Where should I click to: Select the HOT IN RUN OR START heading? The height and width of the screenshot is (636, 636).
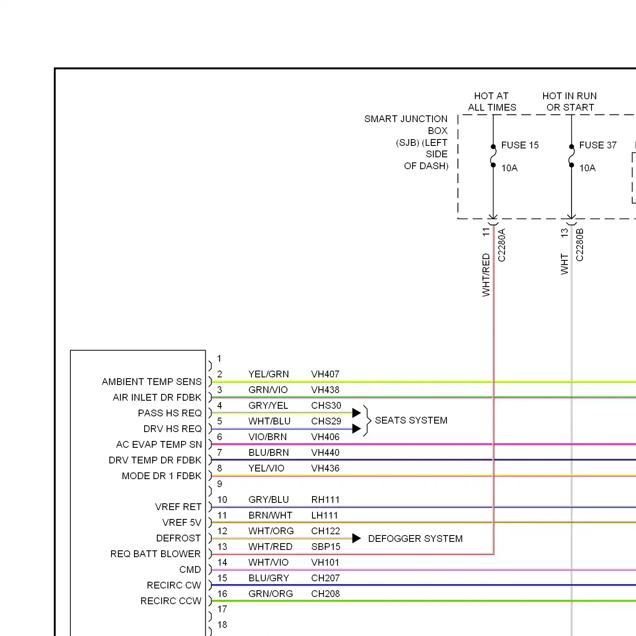(x=570, y=102)
